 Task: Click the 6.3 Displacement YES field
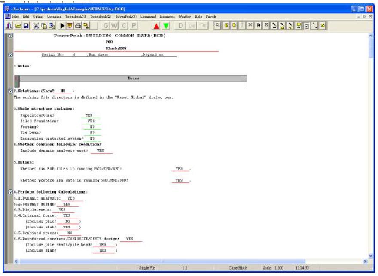(x=62, y=210)
